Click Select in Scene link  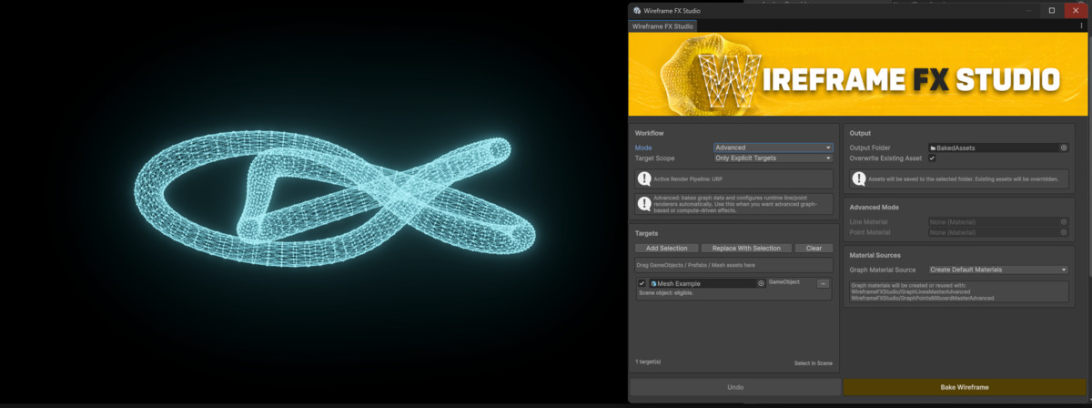[x=813, y=363]
